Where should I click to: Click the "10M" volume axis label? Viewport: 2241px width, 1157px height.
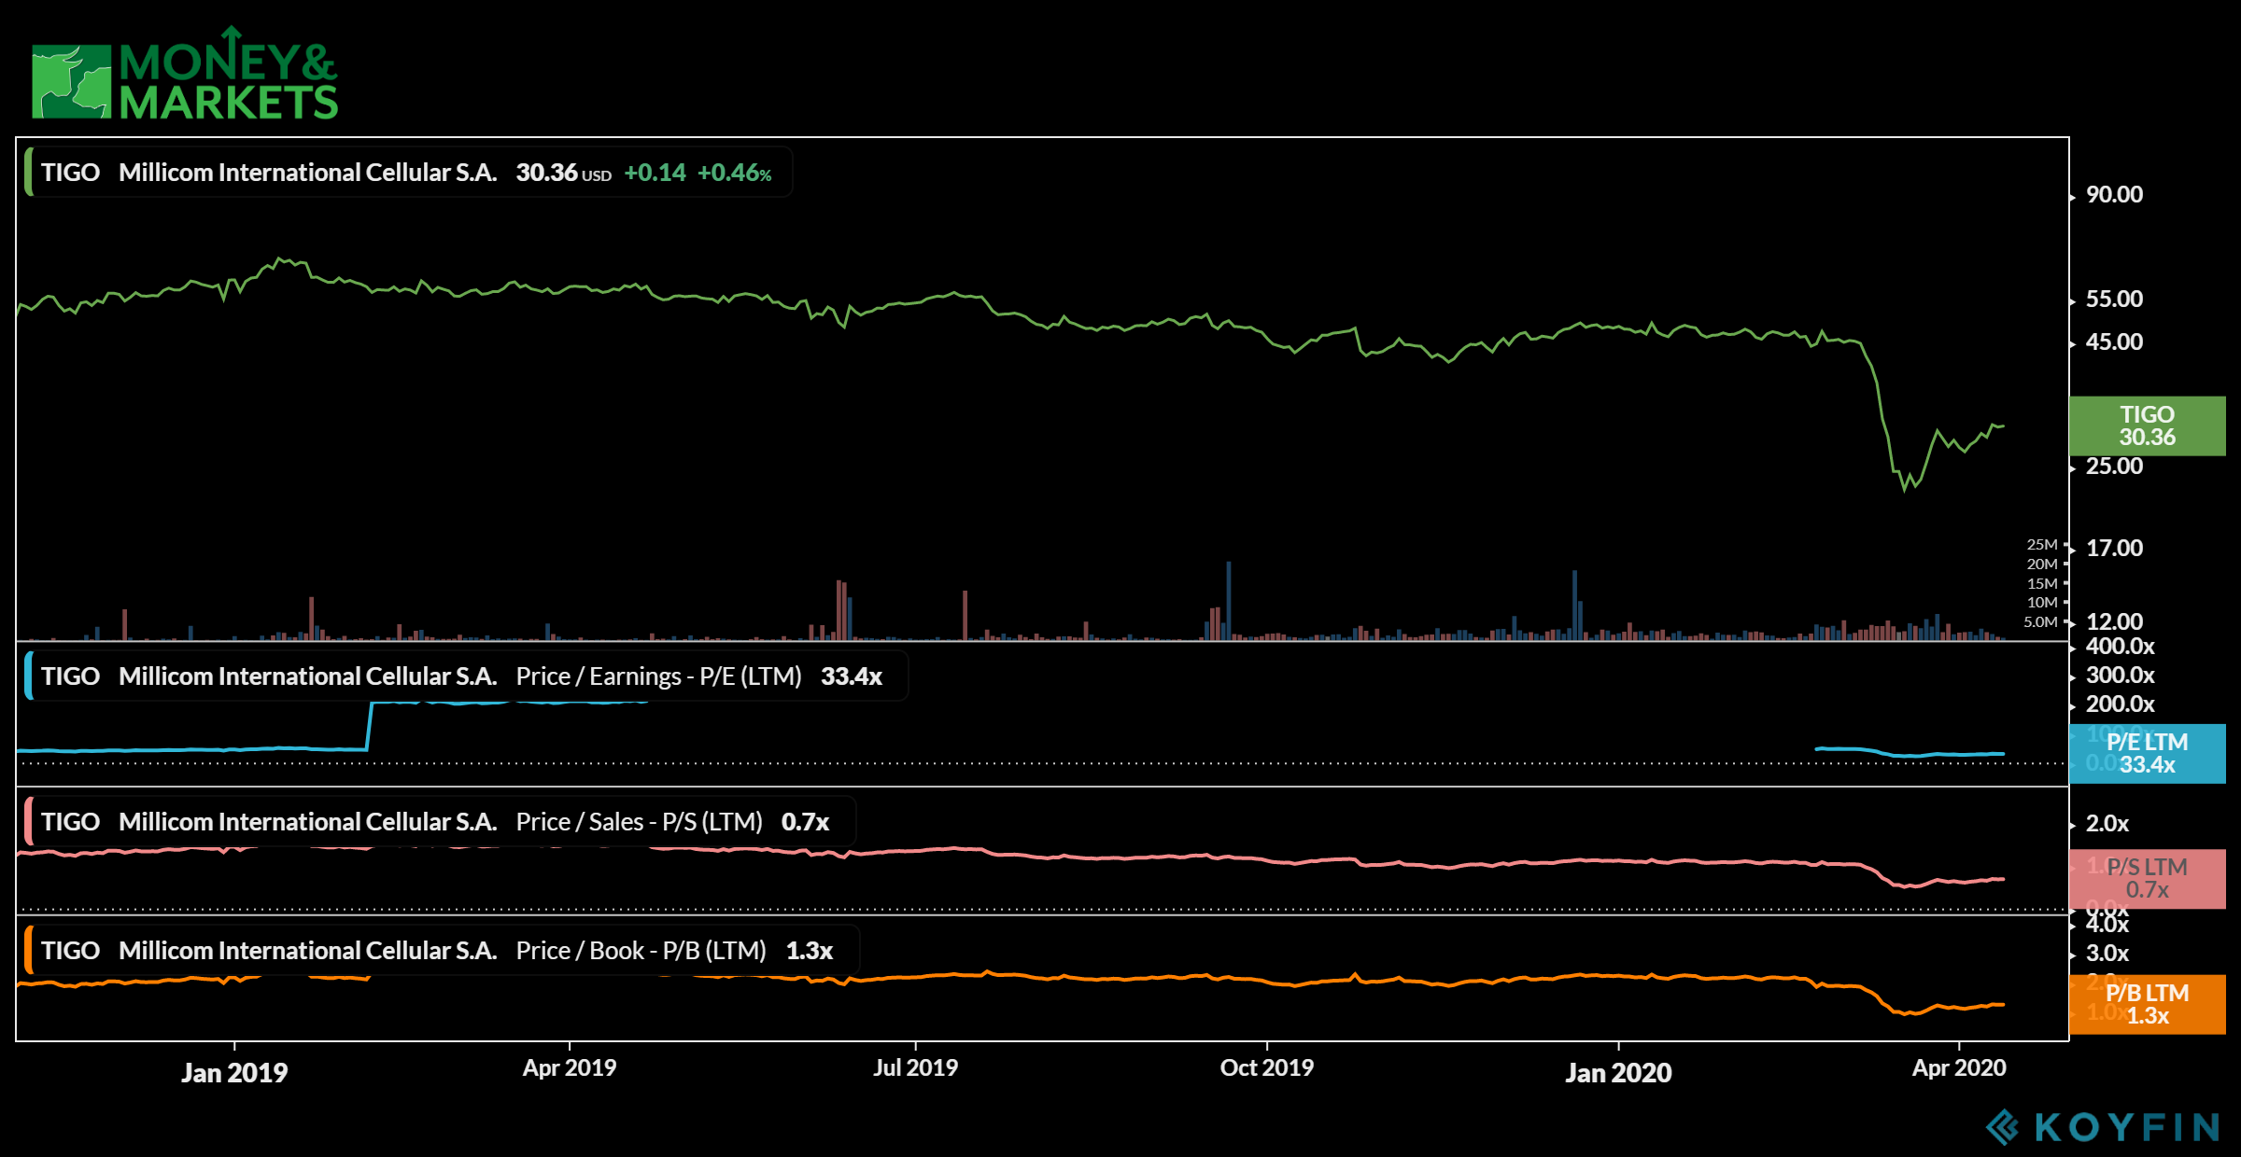[2042, 602]
